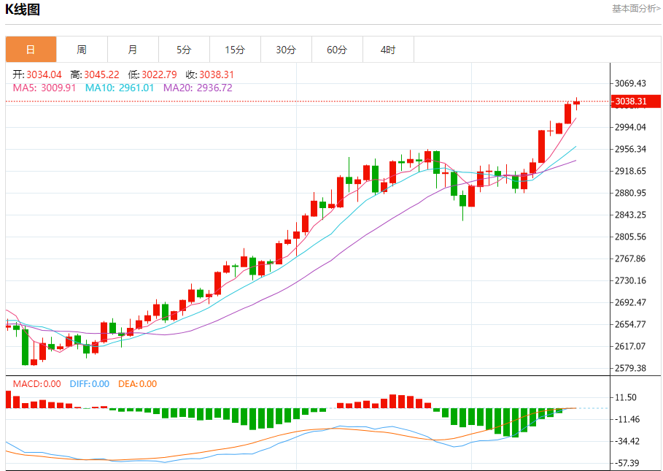Click the K线图 chart title
Screen dimensions: 663x471
click(23, 9)
